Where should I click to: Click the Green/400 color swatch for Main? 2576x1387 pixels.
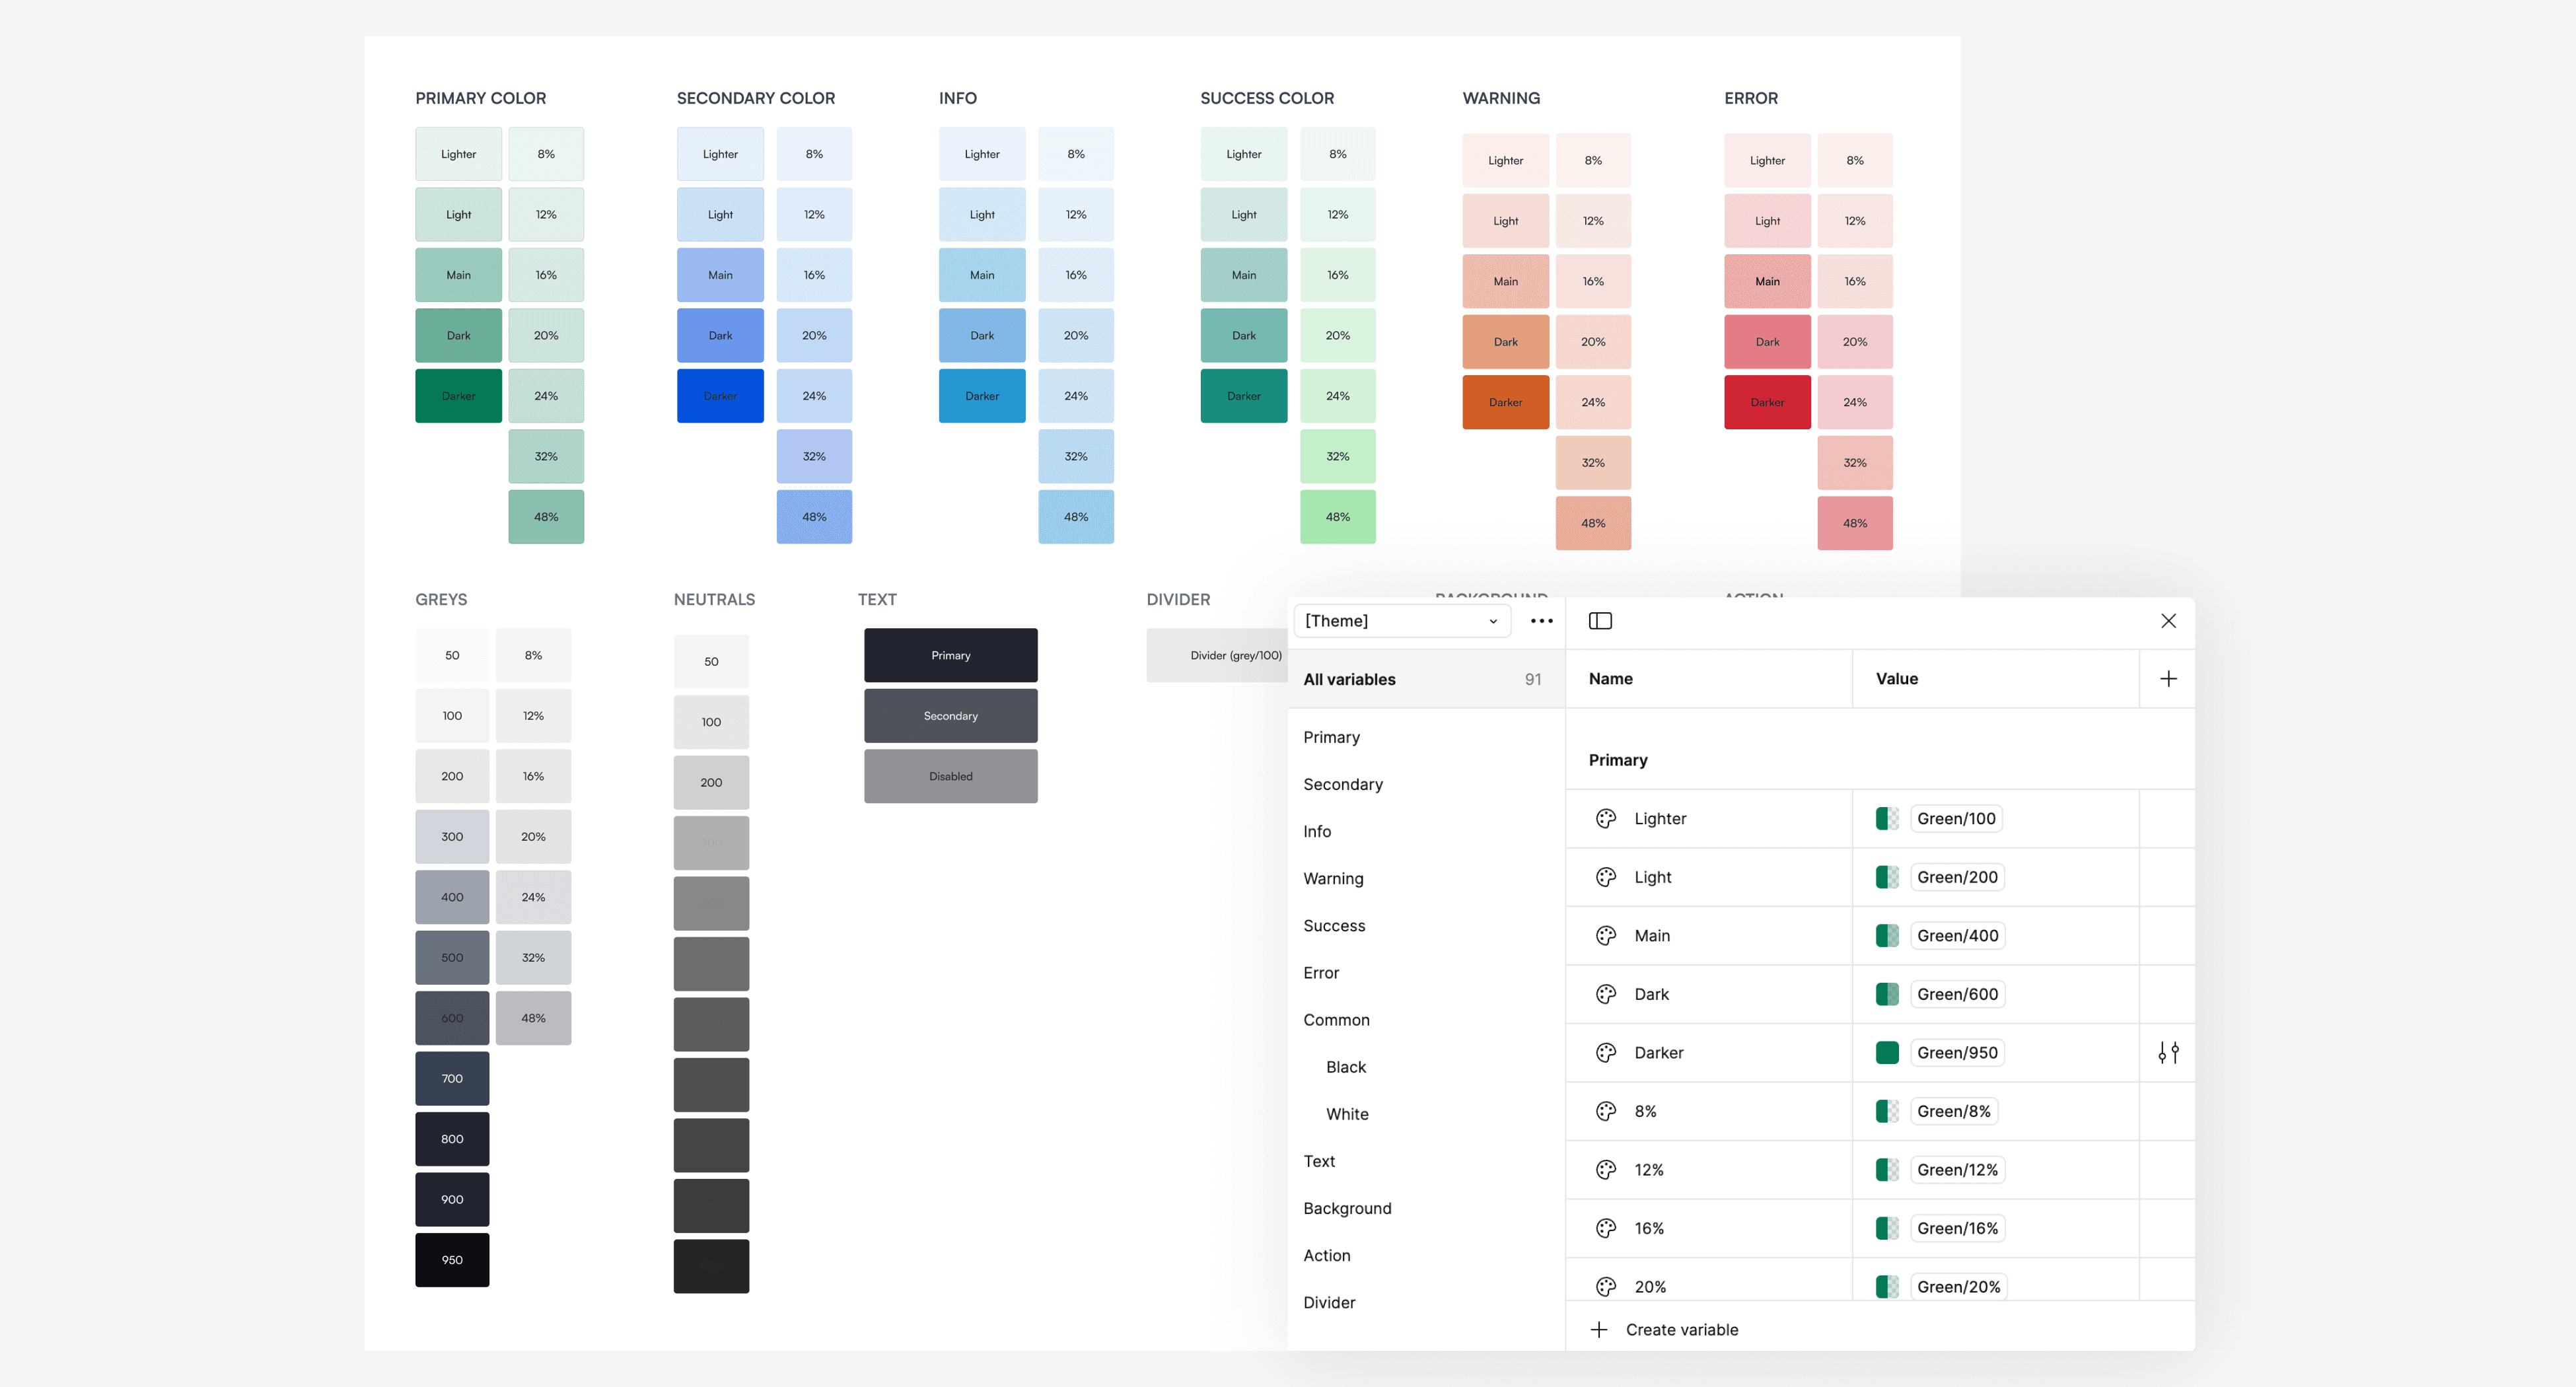1887,936
